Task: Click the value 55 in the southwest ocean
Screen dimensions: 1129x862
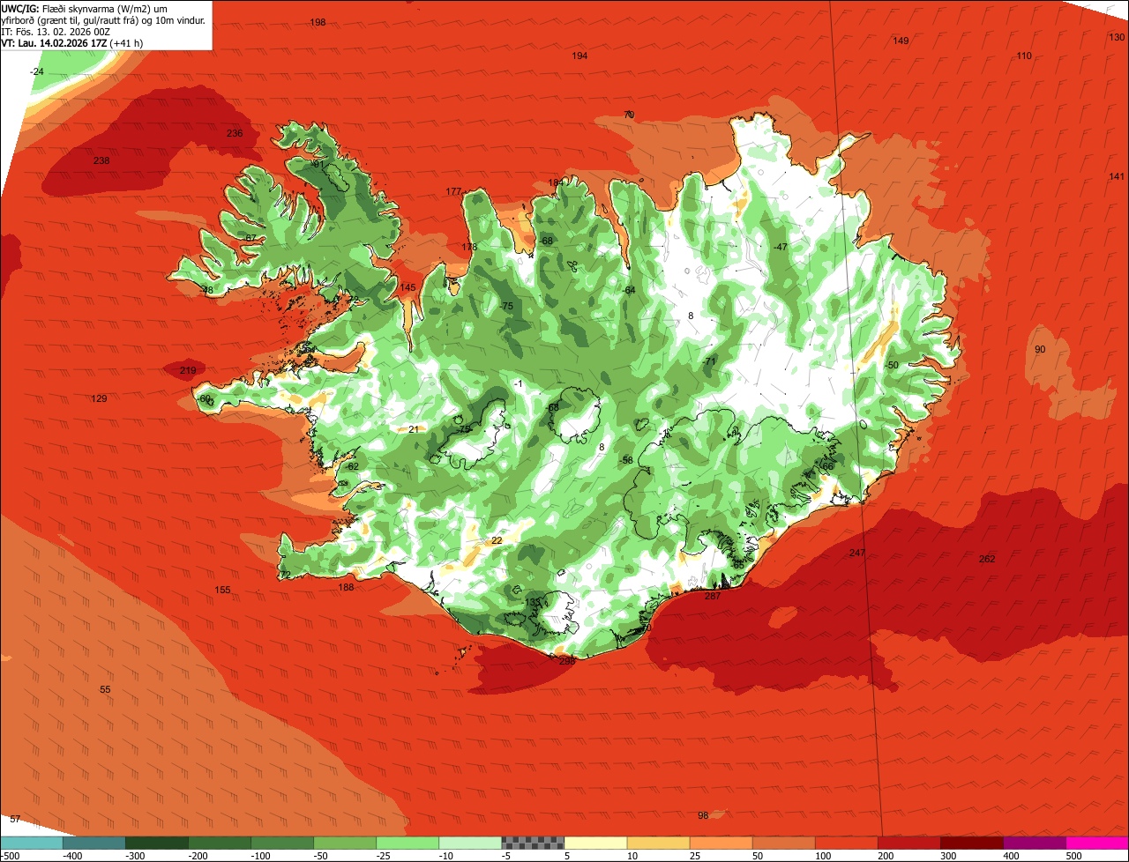Action: point(105,689)
